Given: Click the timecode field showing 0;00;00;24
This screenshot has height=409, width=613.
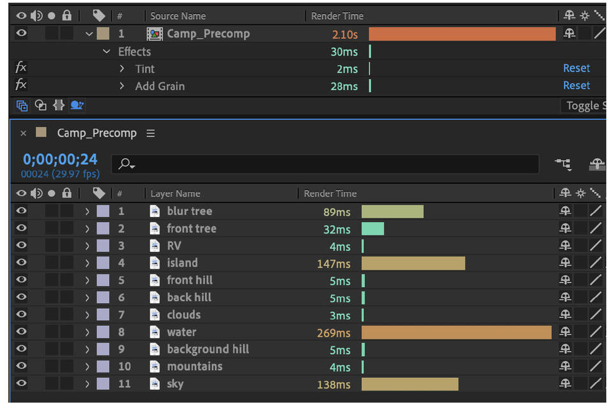Looking at the screenshot, I should pyautogui.click(x=59, y=160).
